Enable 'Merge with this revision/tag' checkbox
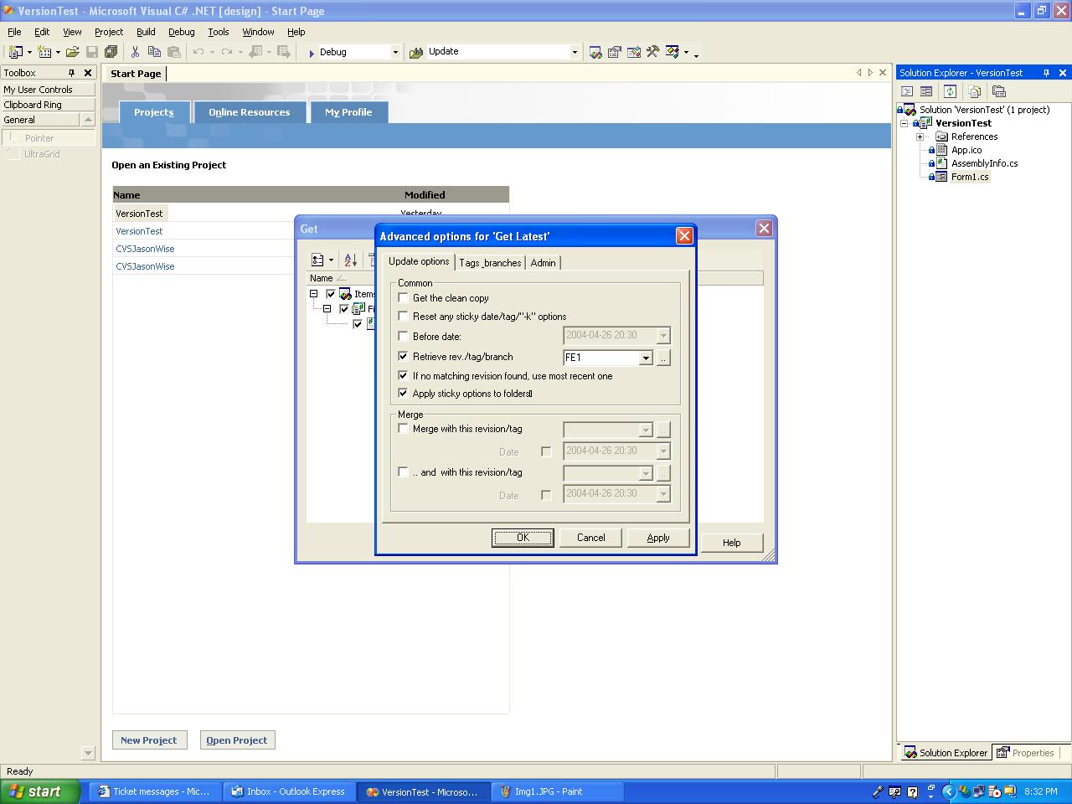 (x=404, y=428)
